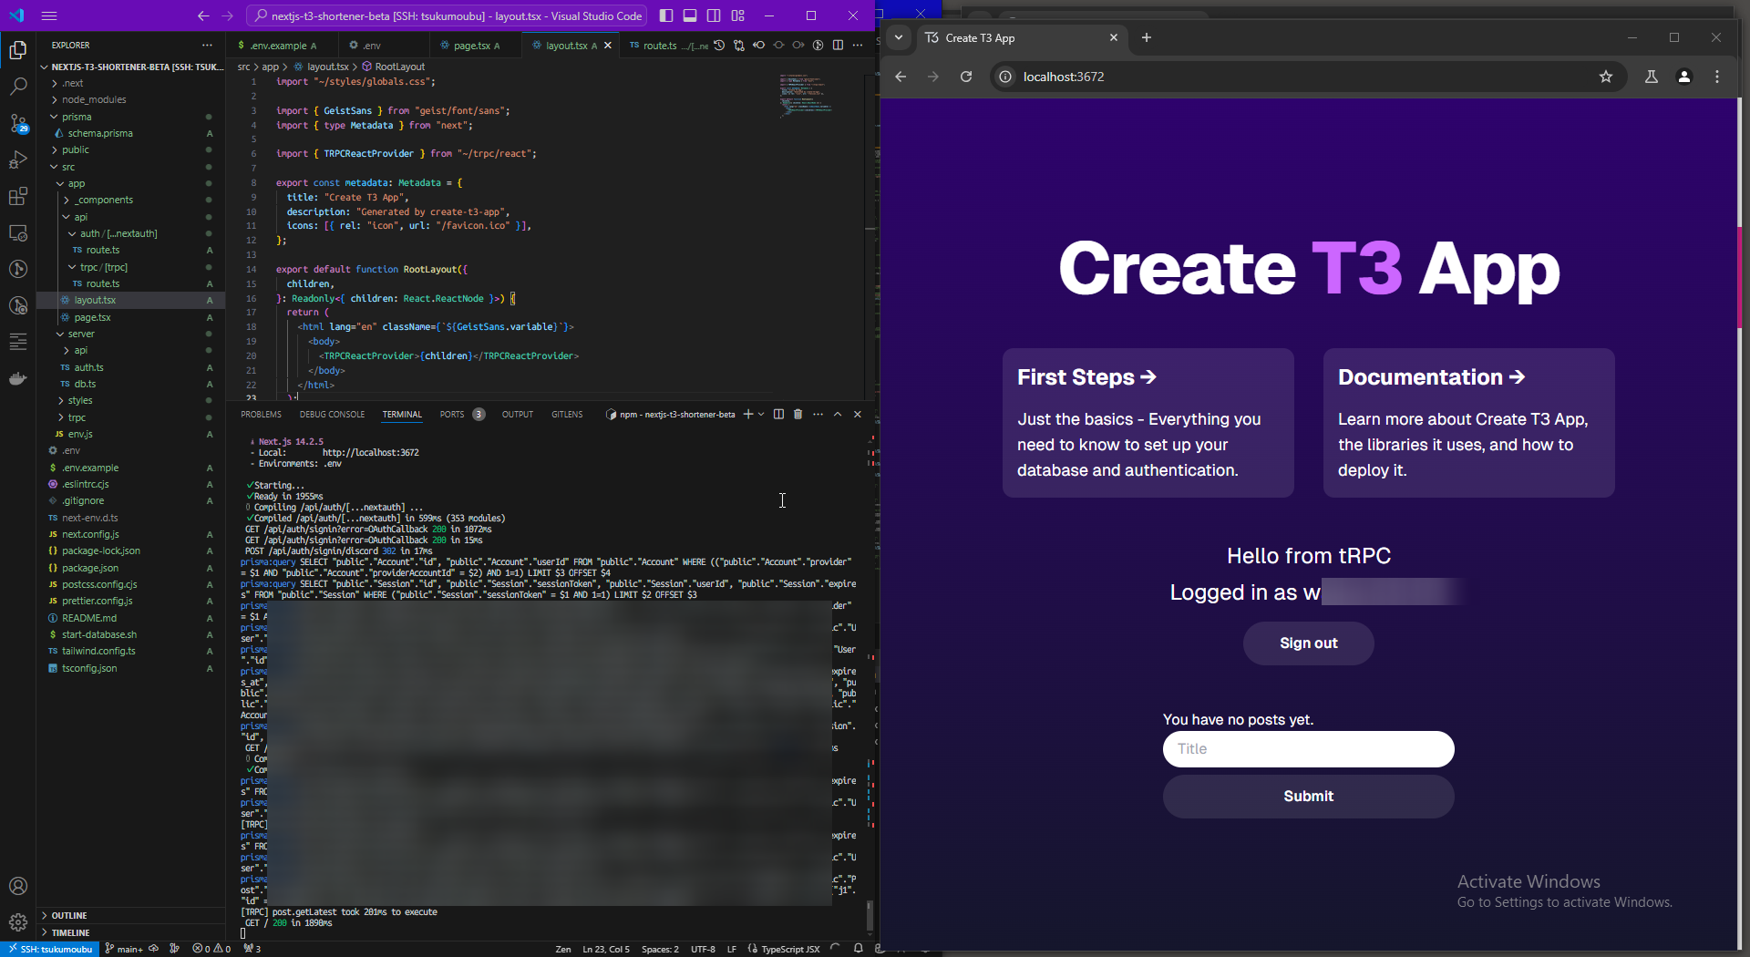Screen dimensions: 1750x957
Task: Open the Extensions view
Action: tap(18, 196)
